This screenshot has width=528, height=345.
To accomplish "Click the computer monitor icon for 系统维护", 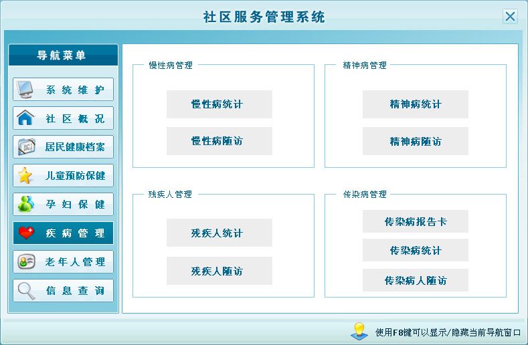I will point(25,89).
